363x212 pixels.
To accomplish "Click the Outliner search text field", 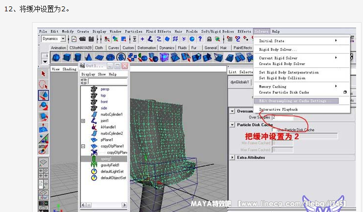I will [108, 82].
